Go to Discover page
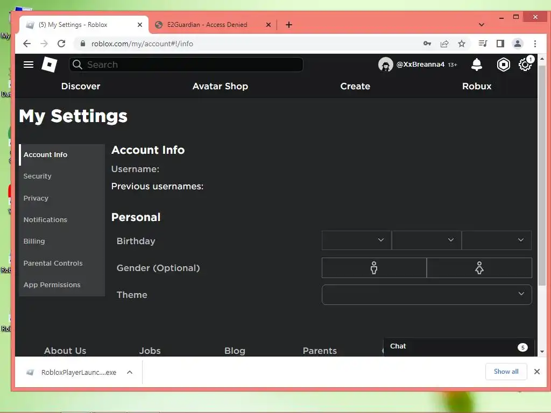The width and height of the screenshot is (551, 413). click(x=81, y=86)
